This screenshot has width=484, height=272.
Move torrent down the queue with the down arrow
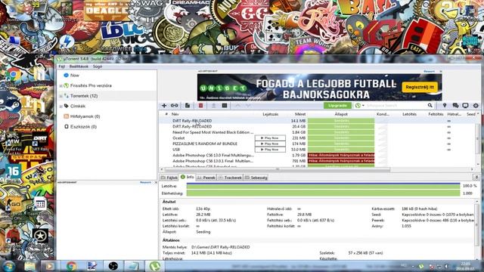click(x=248, y=106)
